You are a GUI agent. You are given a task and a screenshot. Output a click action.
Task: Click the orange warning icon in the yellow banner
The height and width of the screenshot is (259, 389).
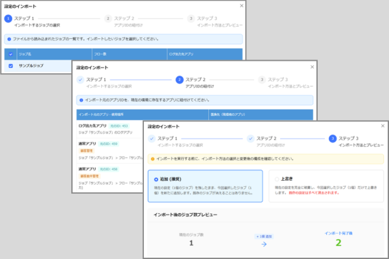152,159
